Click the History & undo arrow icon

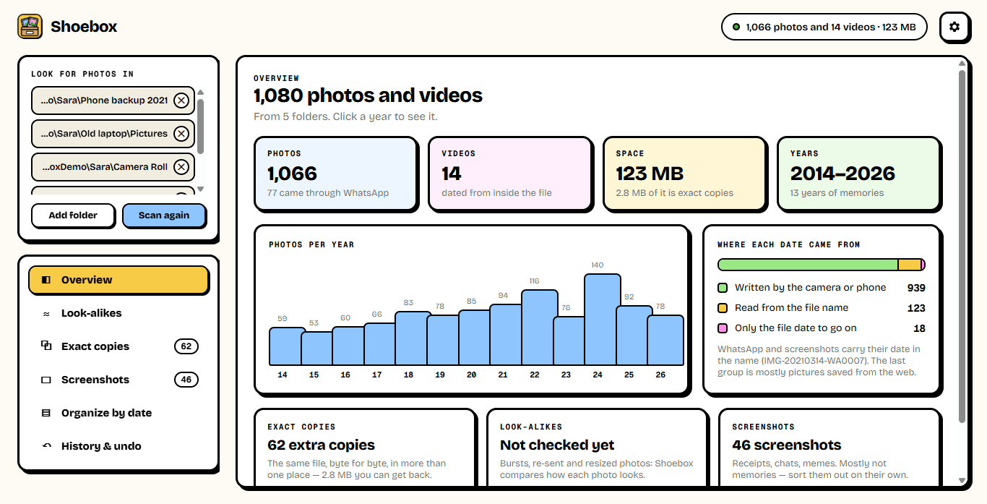[46, 446]
